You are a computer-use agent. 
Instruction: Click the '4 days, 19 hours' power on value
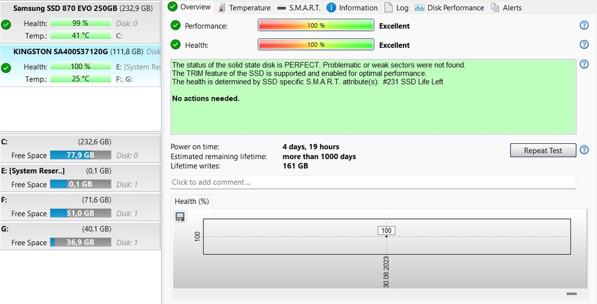pos(311,147)
